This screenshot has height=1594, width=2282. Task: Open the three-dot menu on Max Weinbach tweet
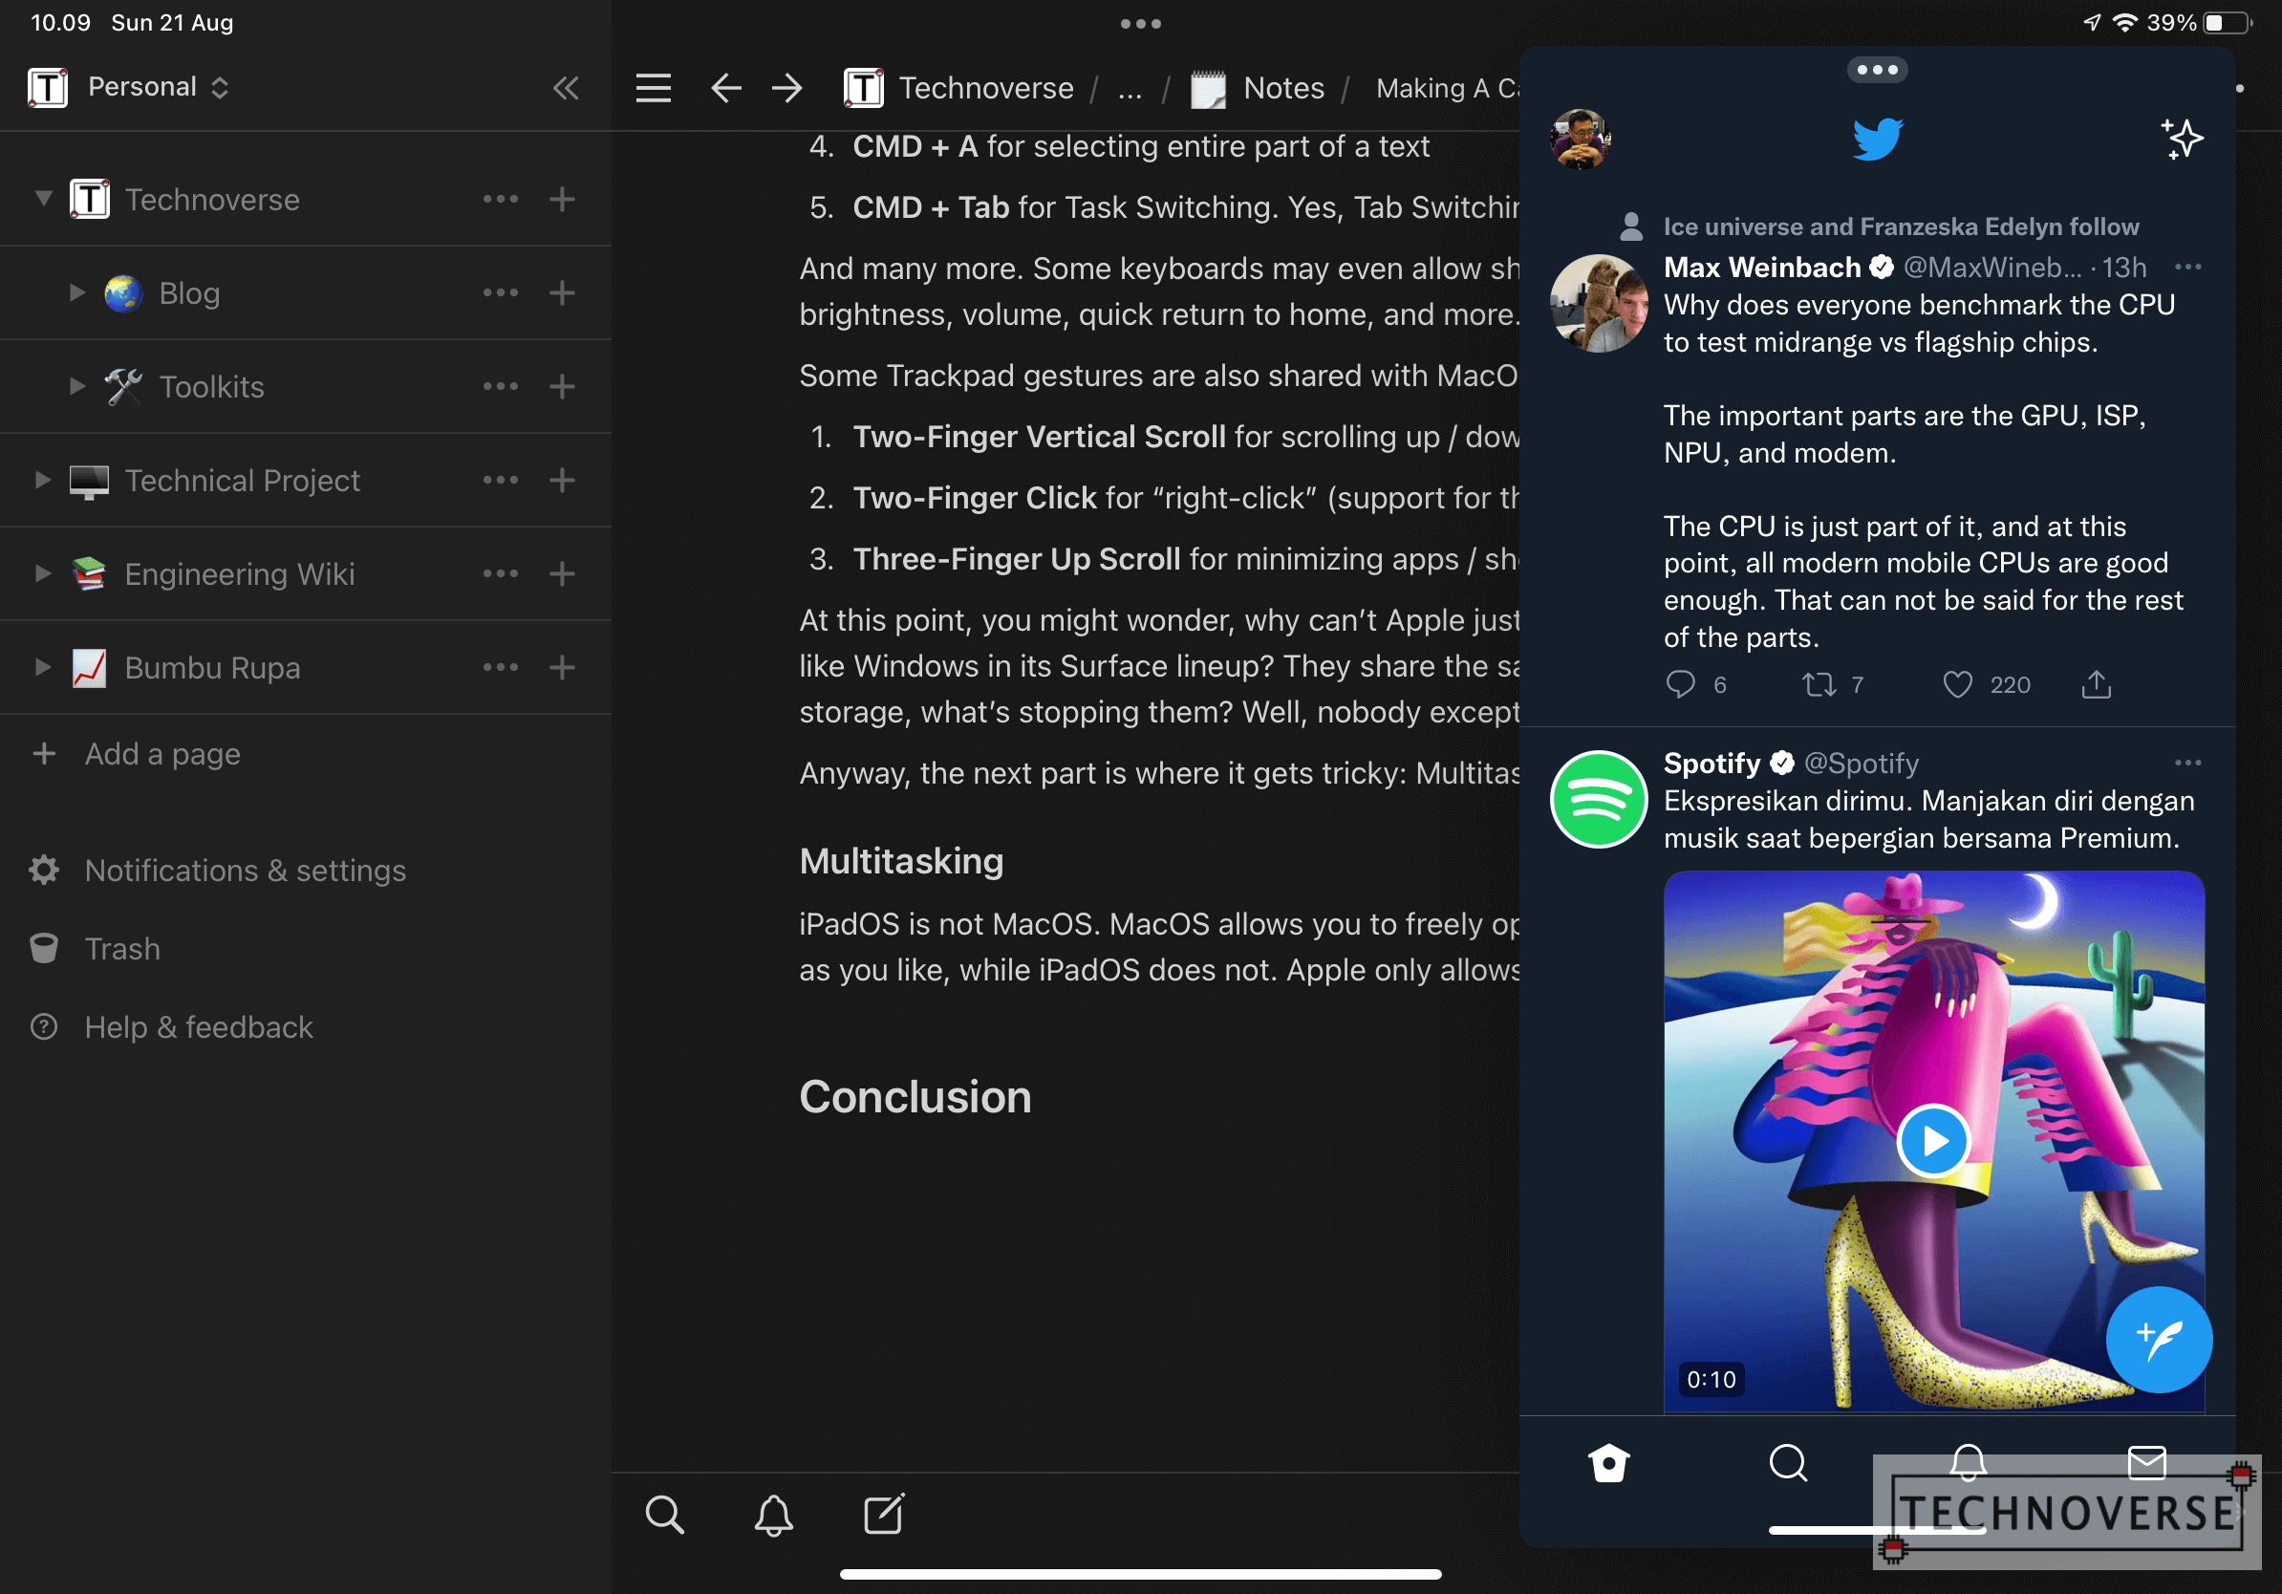tap(2188, 268)
